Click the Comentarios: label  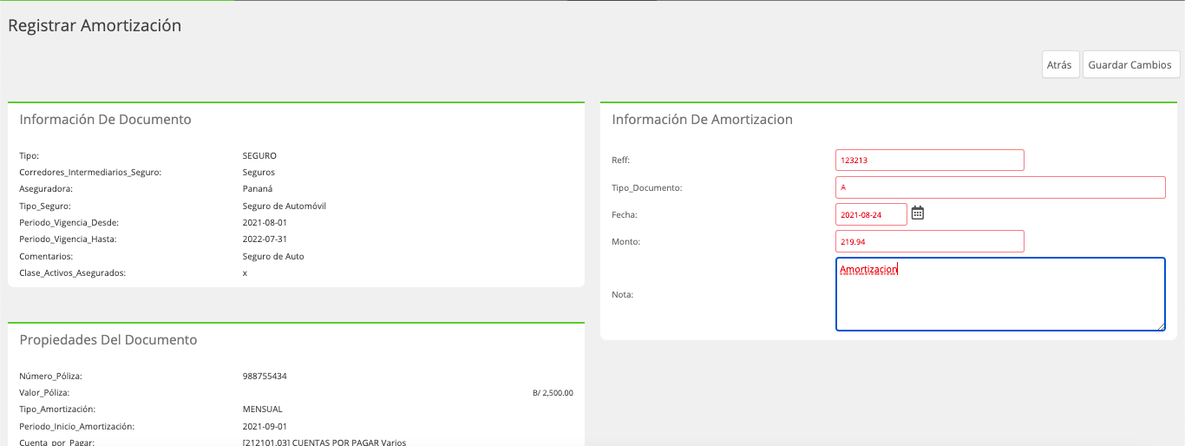pyautogui.click(x=46, y=256)
